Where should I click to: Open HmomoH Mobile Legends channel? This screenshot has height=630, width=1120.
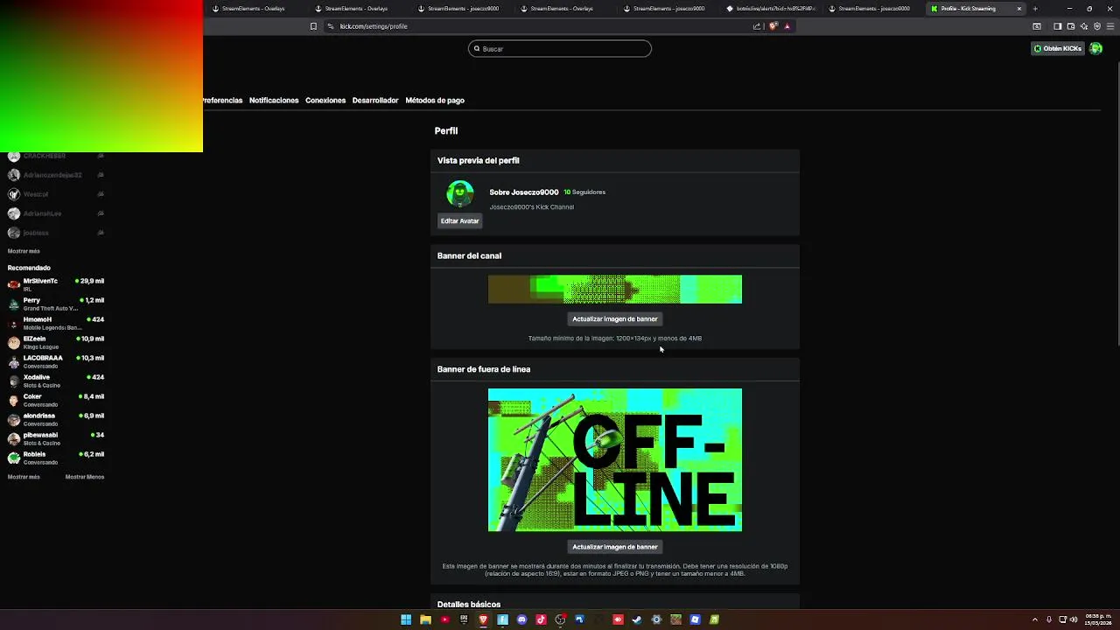pos(55,323)
